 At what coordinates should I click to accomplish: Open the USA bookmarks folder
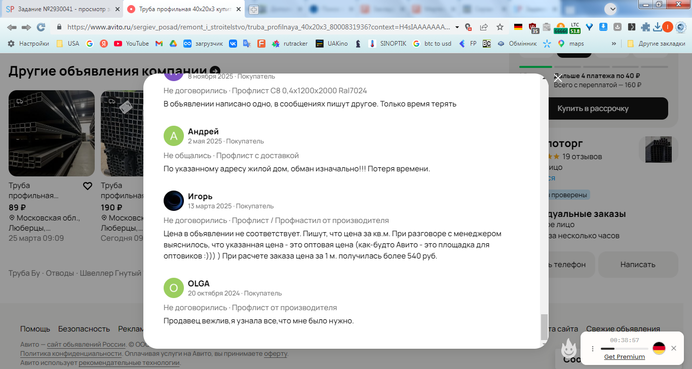click(68, 44)
